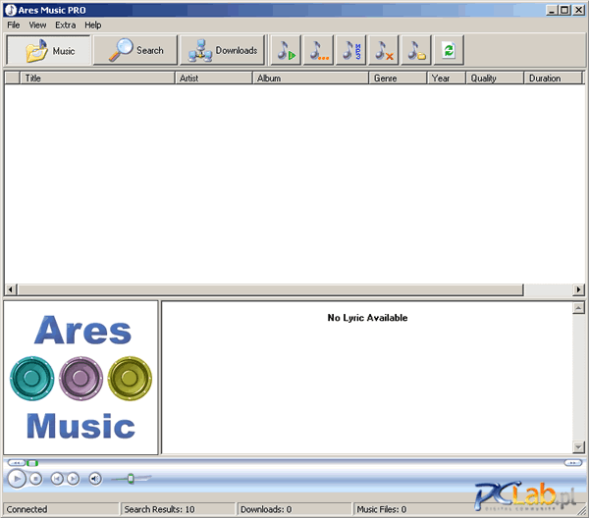Sort list by Year column
This screenshot has height=518, width=589.
coord(447,78)
